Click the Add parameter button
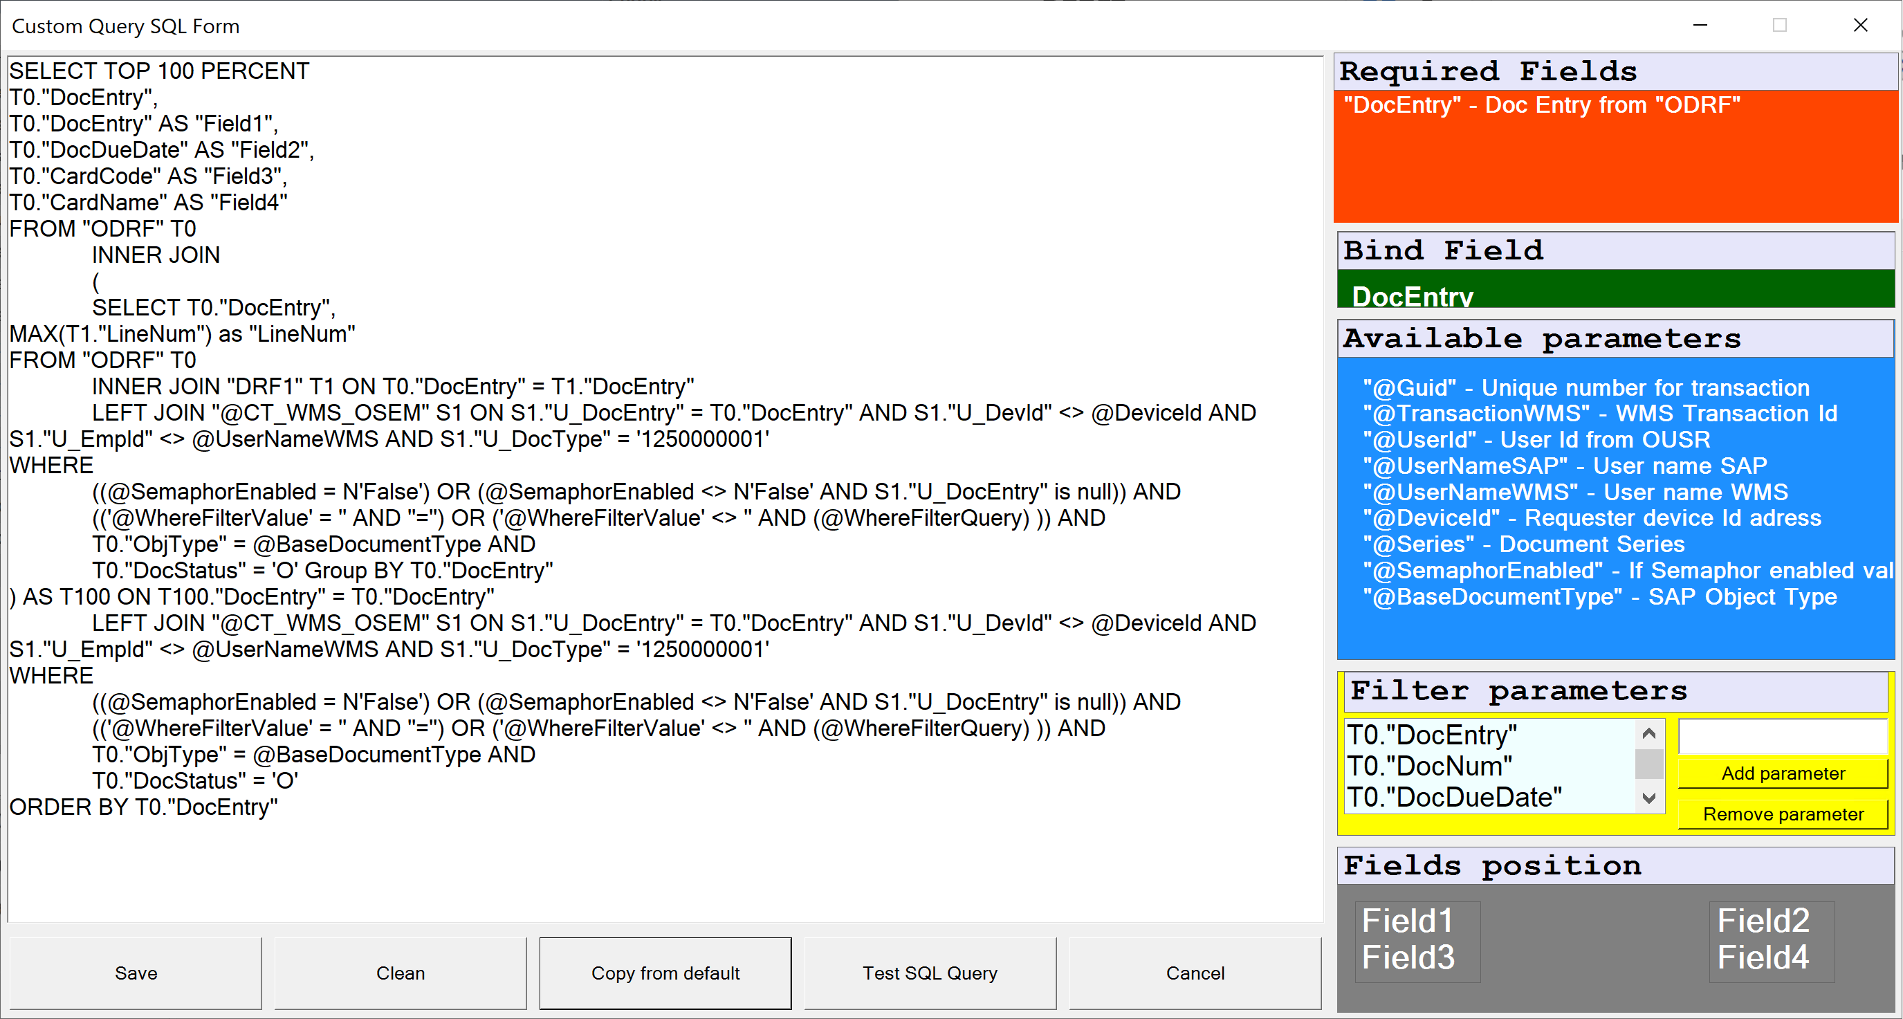1903x1019 pixels. [x=1783, y=773]
